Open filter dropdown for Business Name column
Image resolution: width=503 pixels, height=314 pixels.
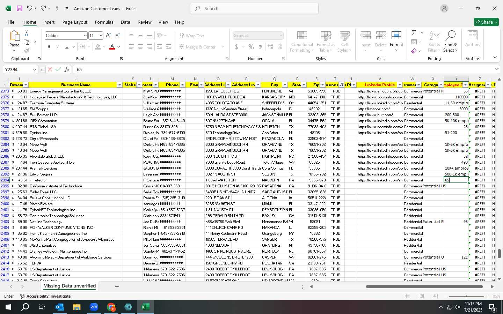[119, 85]
